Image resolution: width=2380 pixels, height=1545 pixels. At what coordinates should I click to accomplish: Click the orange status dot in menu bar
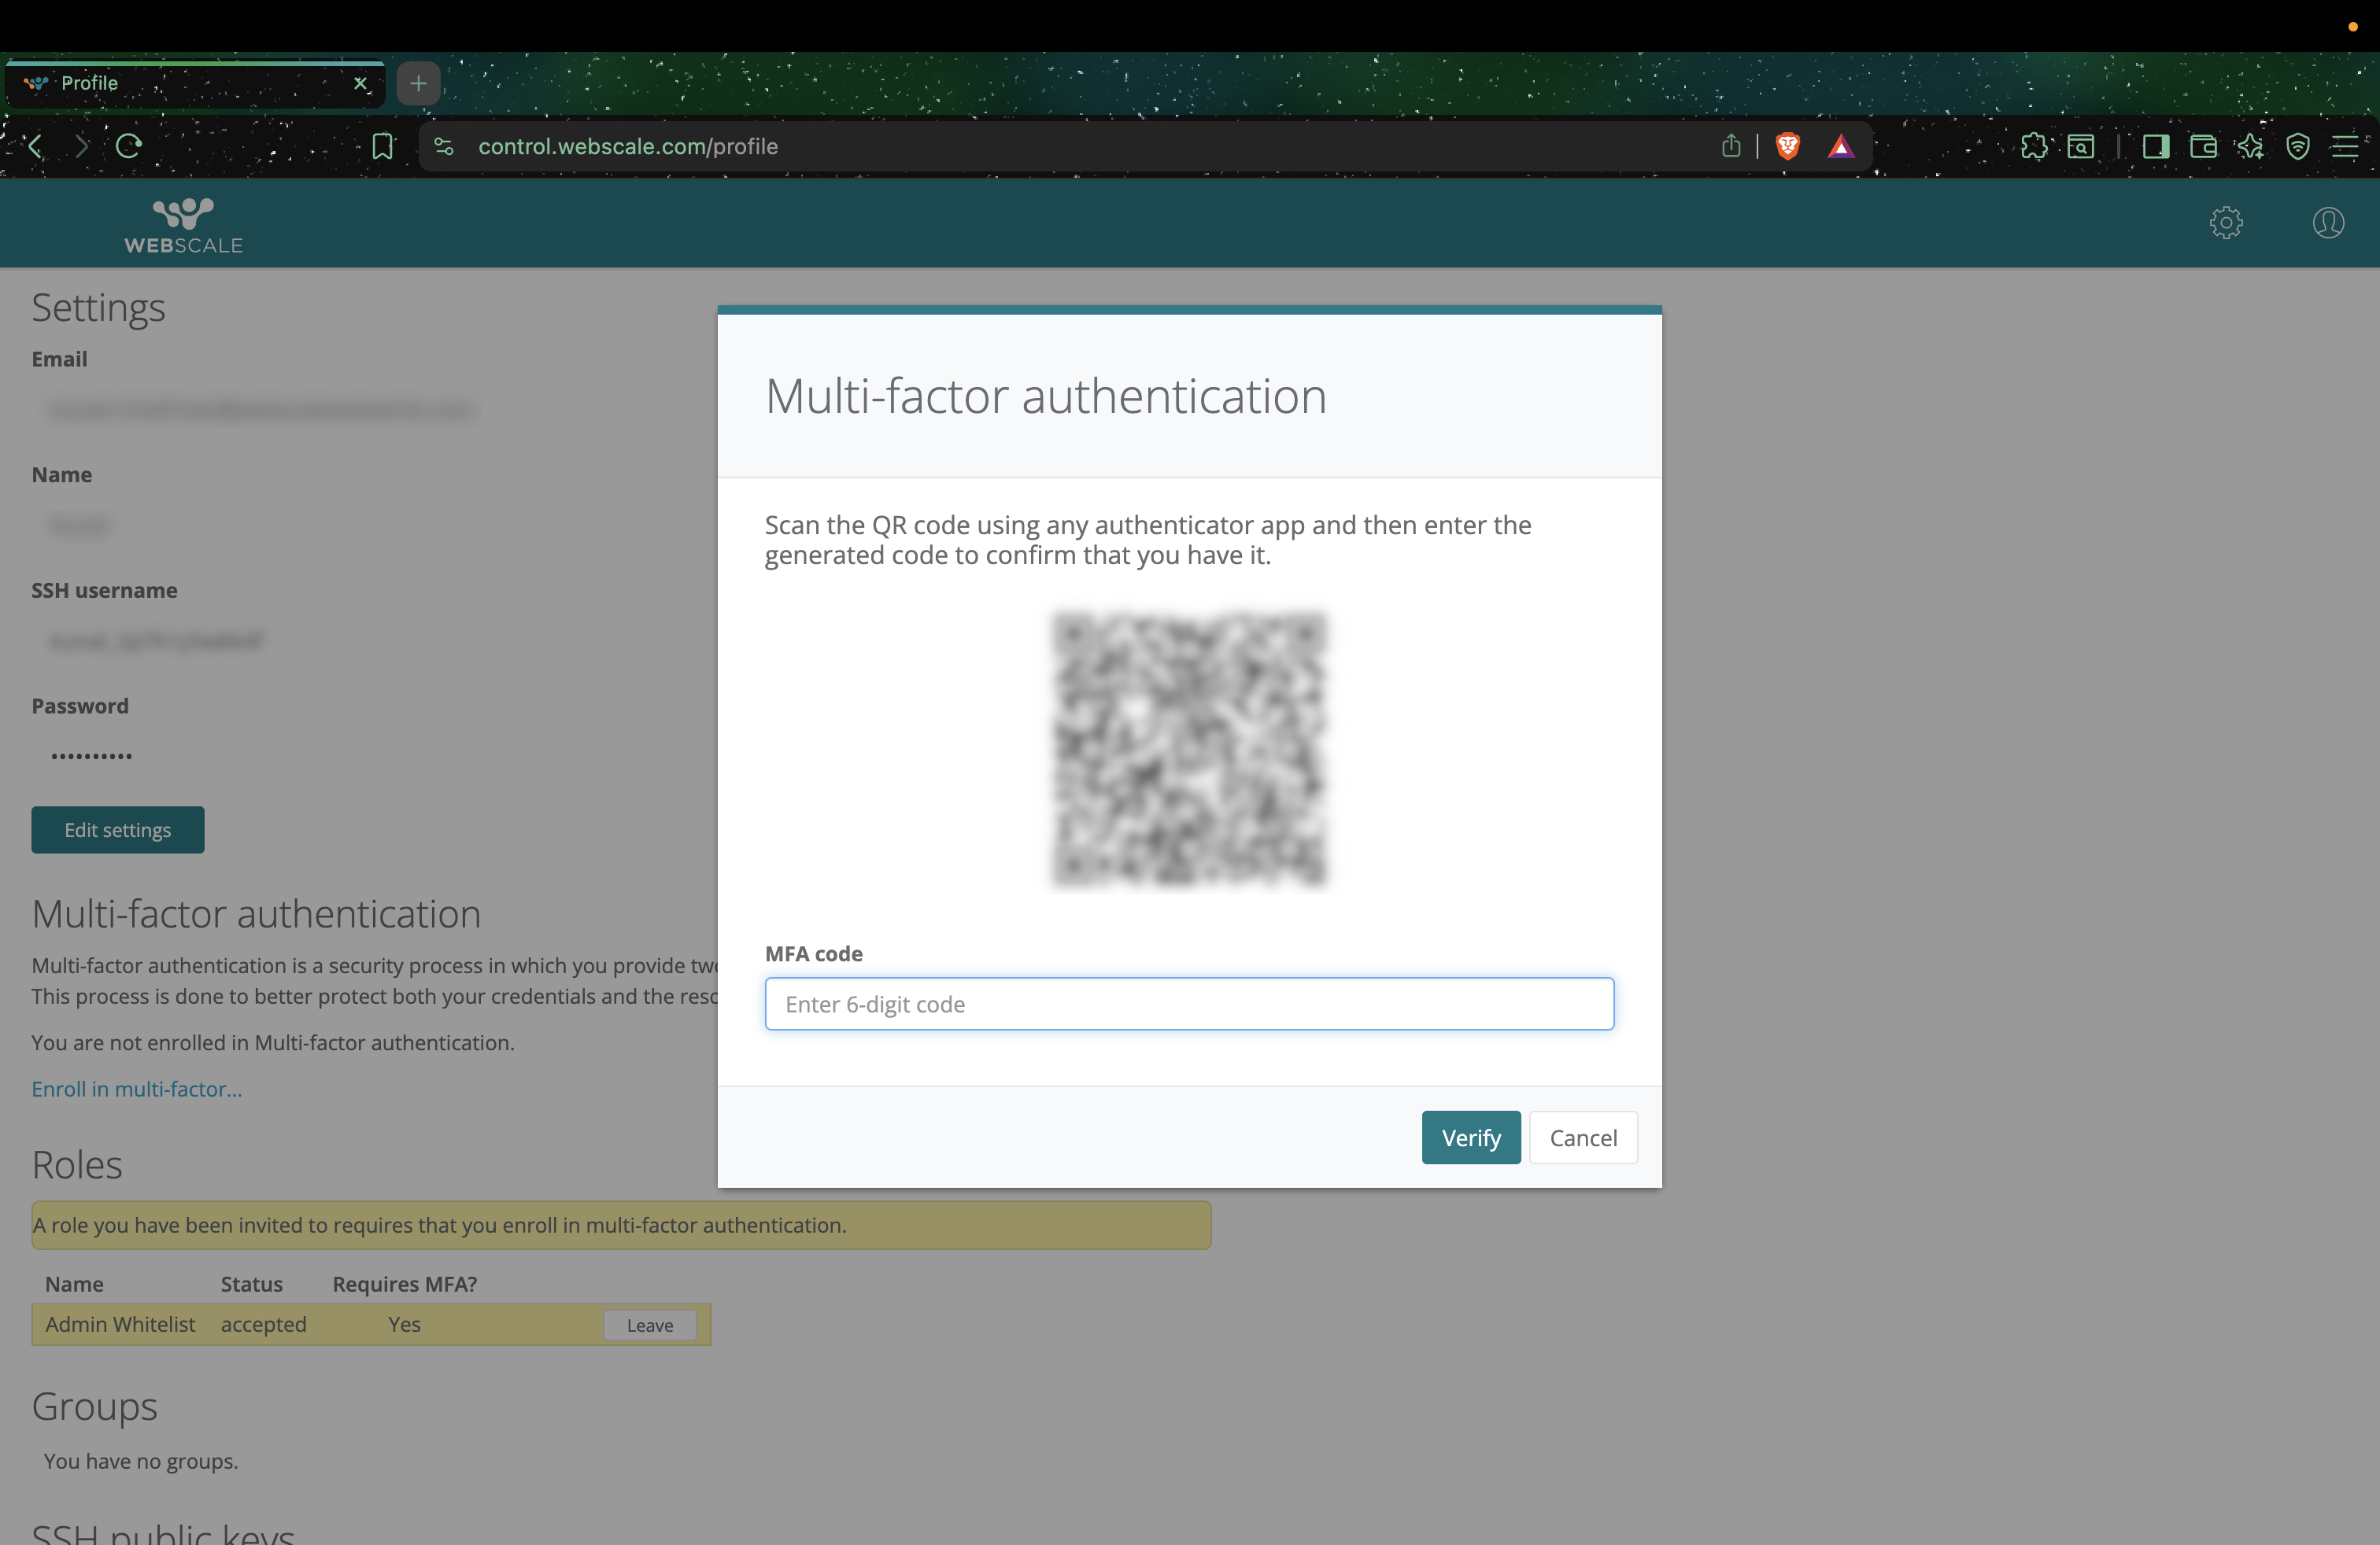tap(2353, 26)
